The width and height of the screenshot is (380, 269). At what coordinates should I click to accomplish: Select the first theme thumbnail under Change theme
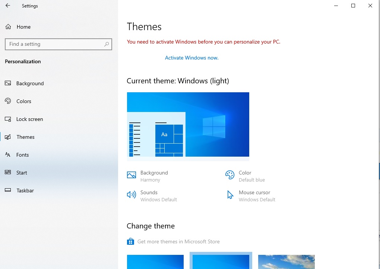pos(155,262)
